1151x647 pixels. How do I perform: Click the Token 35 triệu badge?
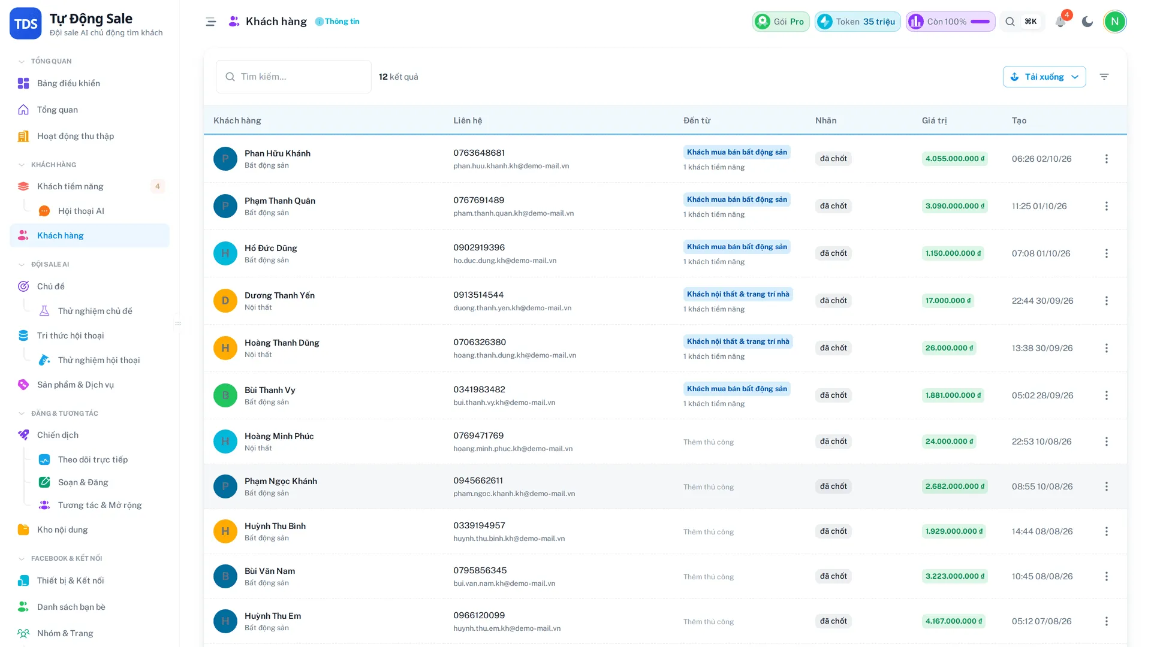point(857,22)
